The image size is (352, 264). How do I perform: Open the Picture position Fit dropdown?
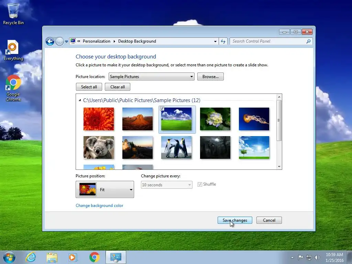click(105, 189)
